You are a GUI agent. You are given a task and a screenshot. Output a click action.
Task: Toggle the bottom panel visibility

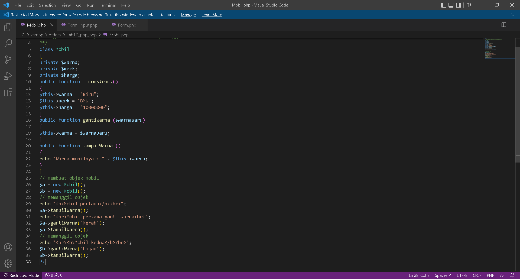[x=451, y=5]
